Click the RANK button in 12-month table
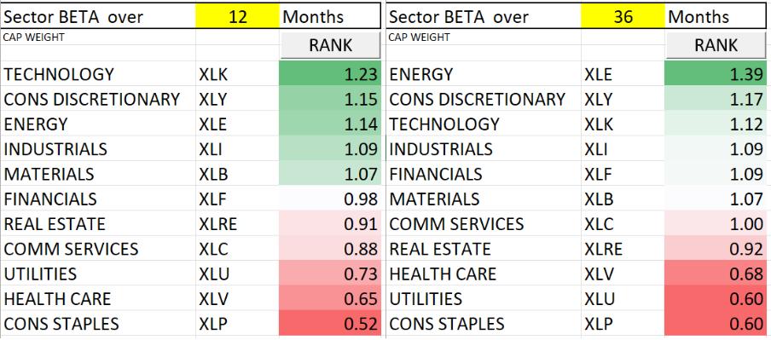 click(330, 46)
